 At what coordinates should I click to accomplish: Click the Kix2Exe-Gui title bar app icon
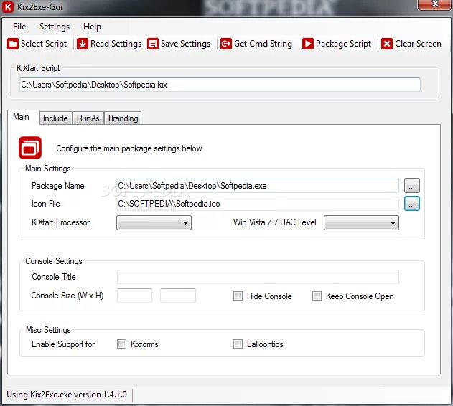[8, 7]
